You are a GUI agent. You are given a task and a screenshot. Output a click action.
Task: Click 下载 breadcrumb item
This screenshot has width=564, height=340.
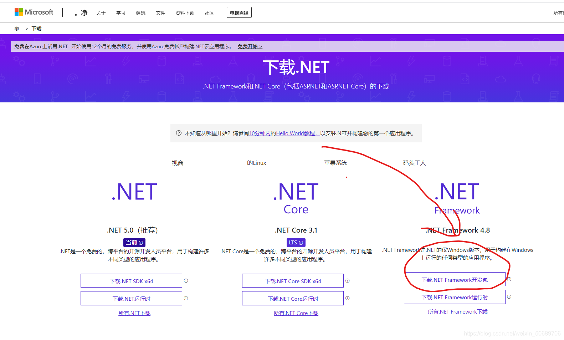(36, 29)
